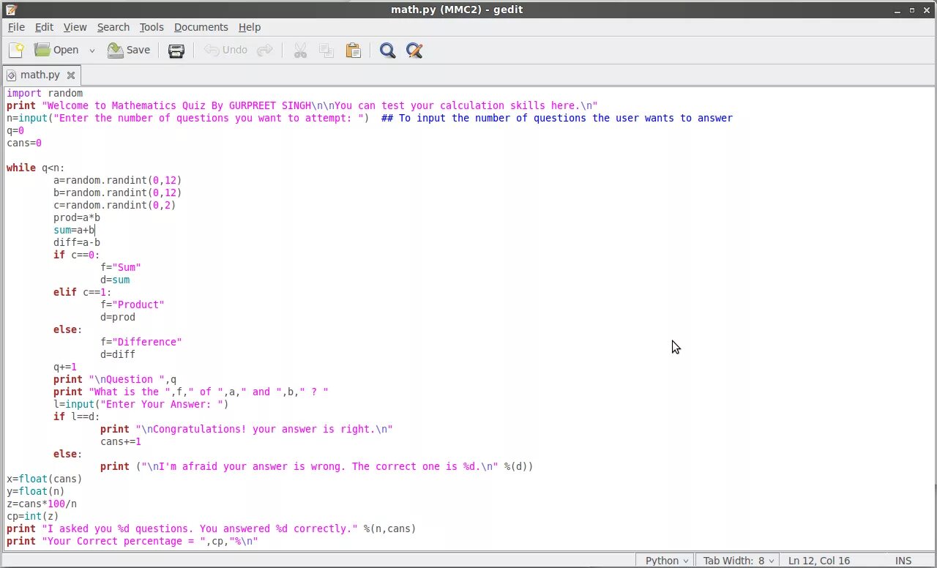Click the Redo arrow icon
937x568 pixels.
[x=265, y=50]
